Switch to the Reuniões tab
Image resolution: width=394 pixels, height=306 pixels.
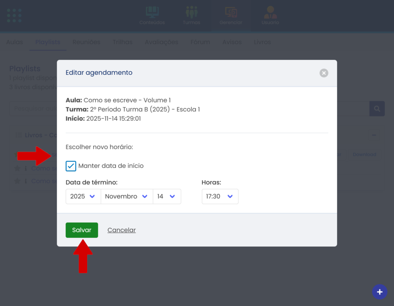point(86,42)
